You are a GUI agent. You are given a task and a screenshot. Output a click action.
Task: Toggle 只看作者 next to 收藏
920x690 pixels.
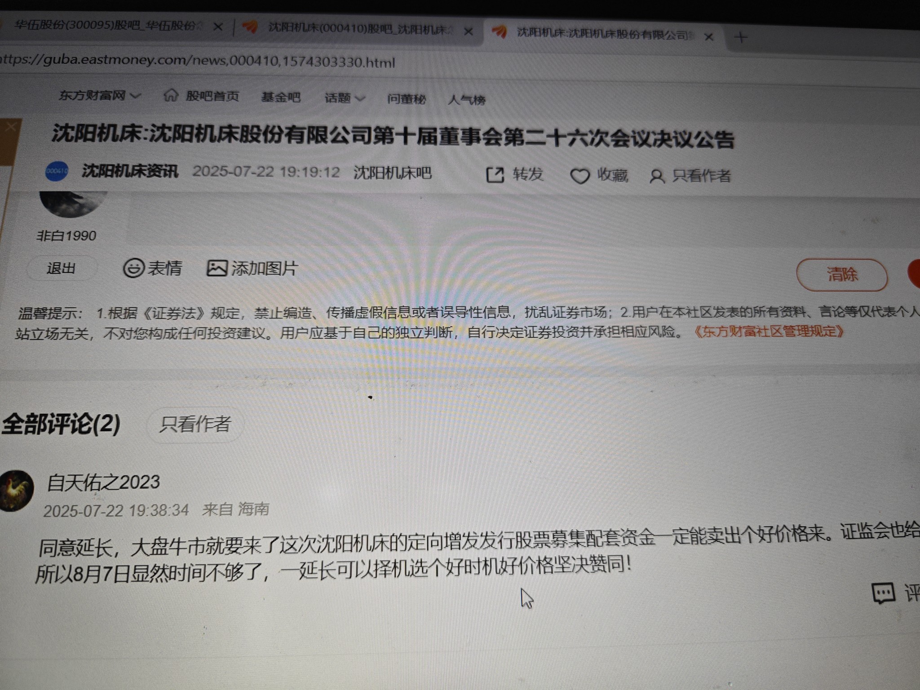(x=691, y=176)
